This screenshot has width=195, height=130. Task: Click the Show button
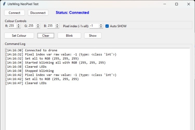tap(93, 36)
